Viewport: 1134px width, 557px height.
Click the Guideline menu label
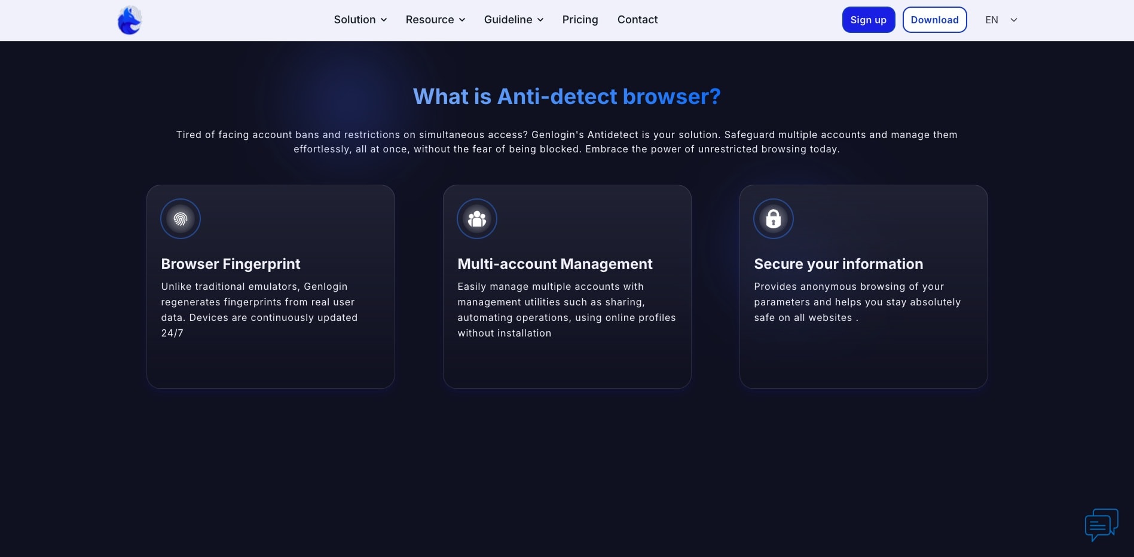pyautogui.click(x=508, y=20)
